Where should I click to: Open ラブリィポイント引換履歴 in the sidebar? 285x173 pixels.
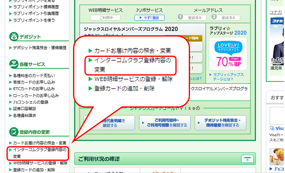pos(36,13)
